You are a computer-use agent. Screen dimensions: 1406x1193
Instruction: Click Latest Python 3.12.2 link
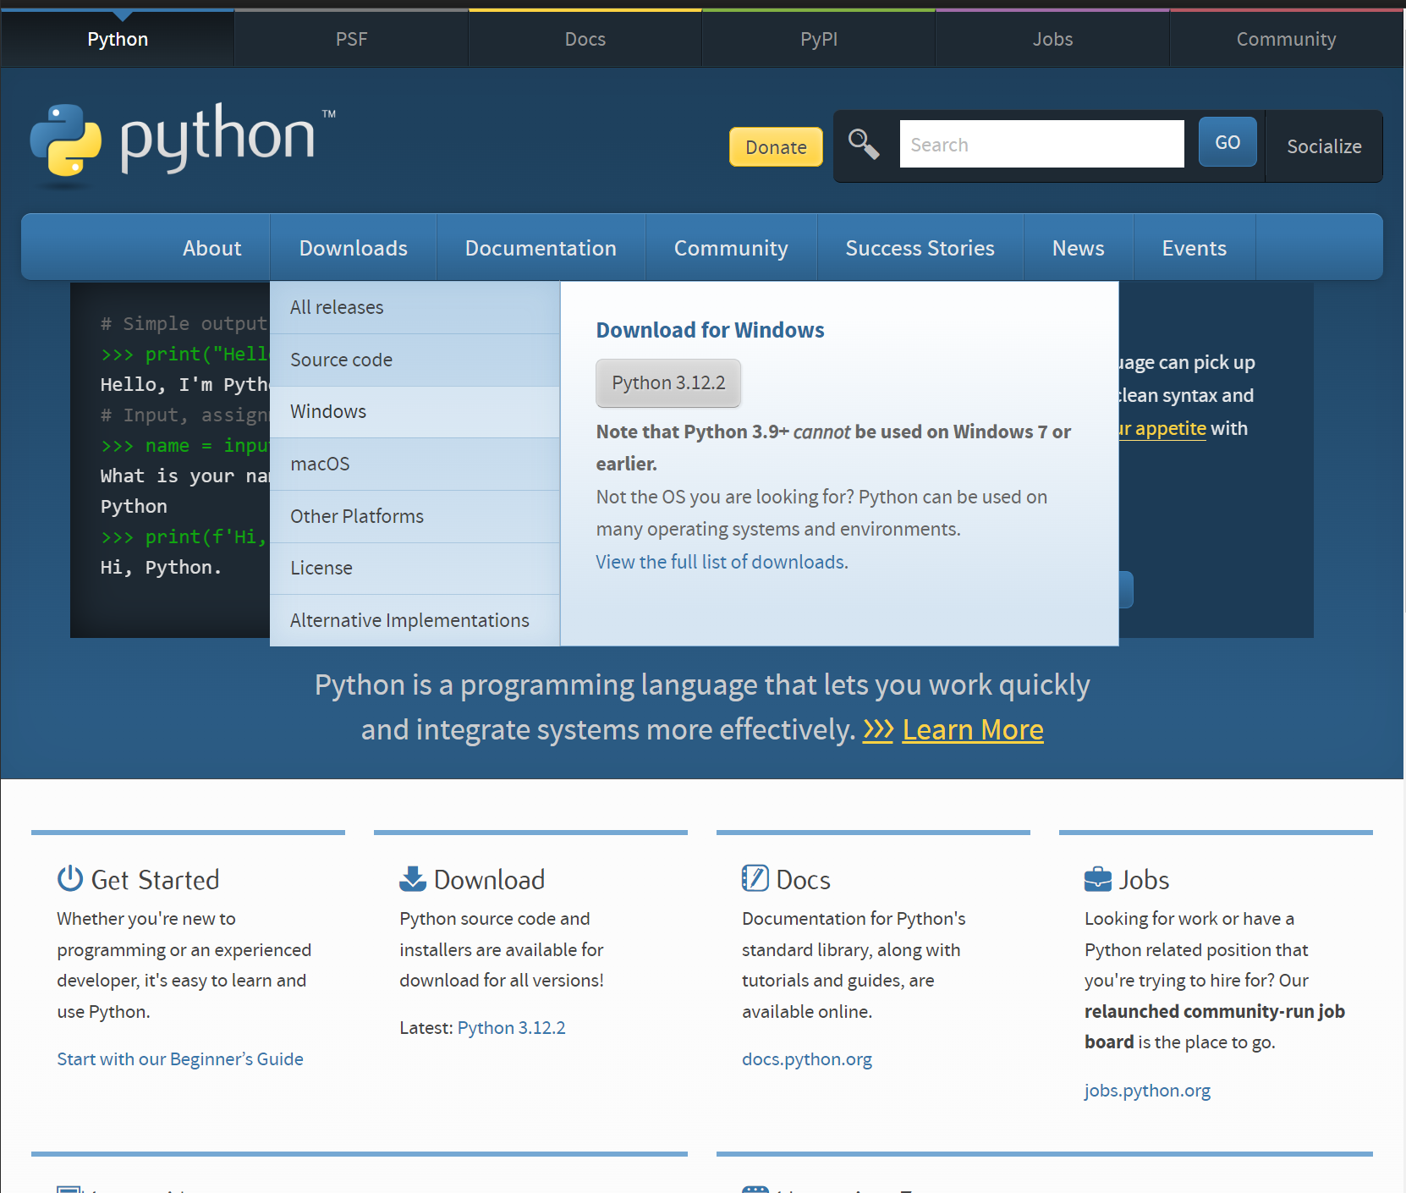click(x=512, y=1028)
